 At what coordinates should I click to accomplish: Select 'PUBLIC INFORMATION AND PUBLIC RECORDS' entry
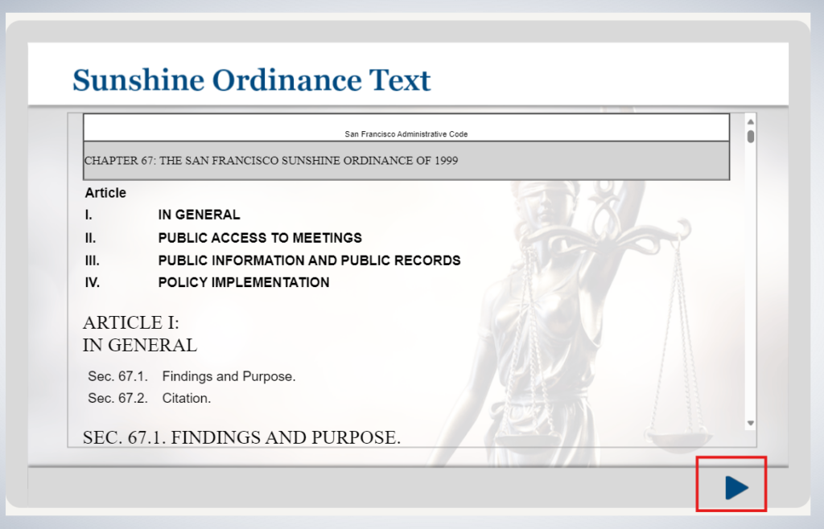tap(310, 260)
